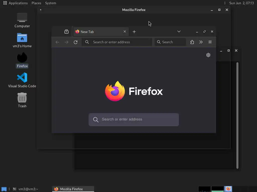This screenshot has height=192, width=257.
Task: Open the Firefox hamburger menu
Action: 210,42
